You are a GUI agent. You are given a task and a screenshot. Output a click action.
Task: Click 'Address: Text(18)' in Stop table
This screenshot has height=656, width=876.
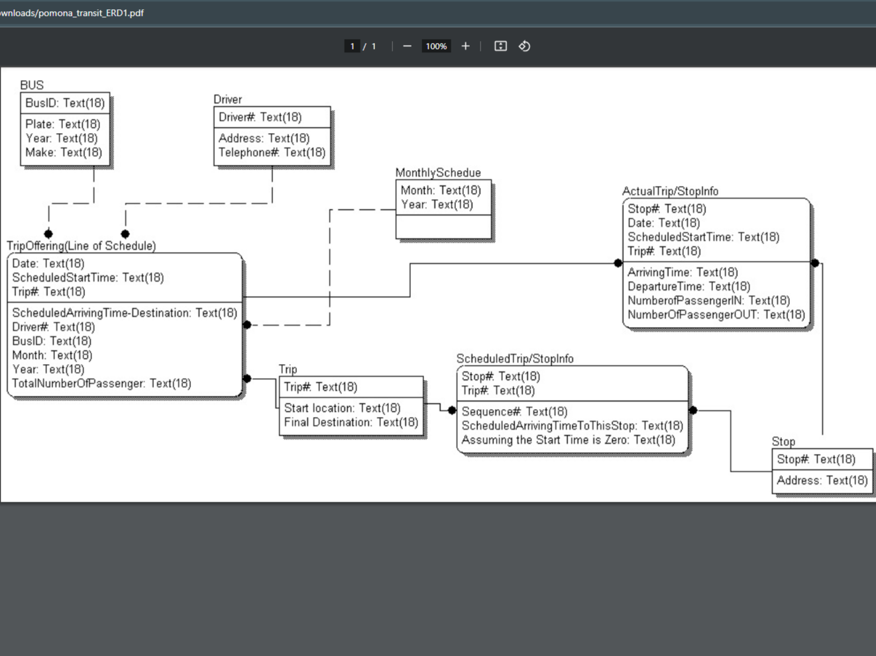(822, 481)
